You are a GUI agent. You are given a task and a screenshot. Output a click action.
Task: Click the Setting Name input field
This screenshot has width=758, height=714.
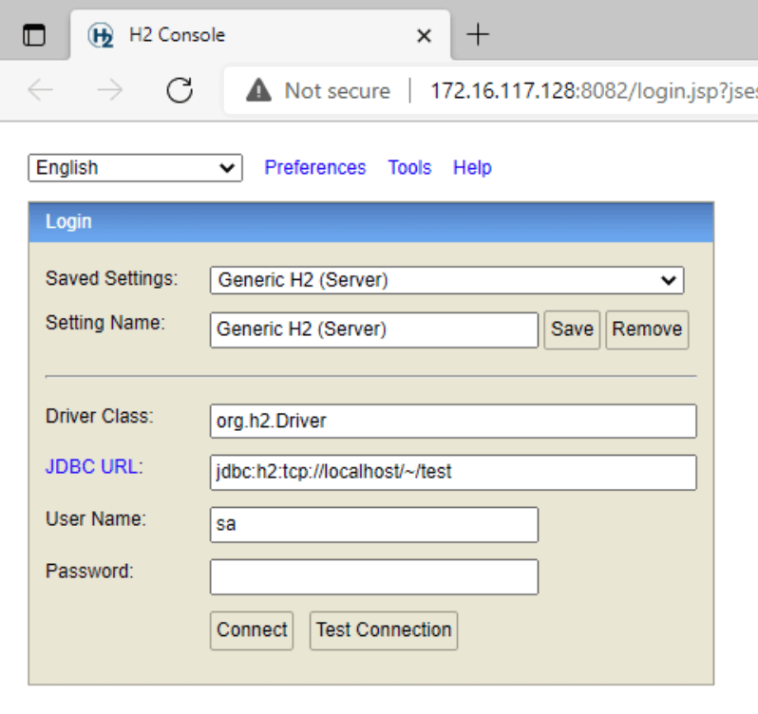[x=374, y=330]
